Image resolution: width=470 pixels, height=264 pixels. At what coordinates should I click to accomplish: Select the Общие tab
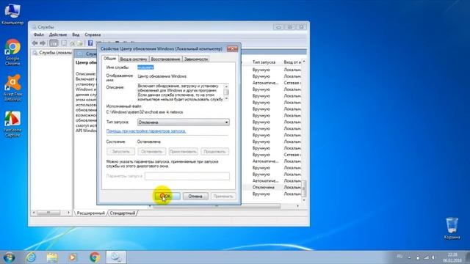[109, 59]
